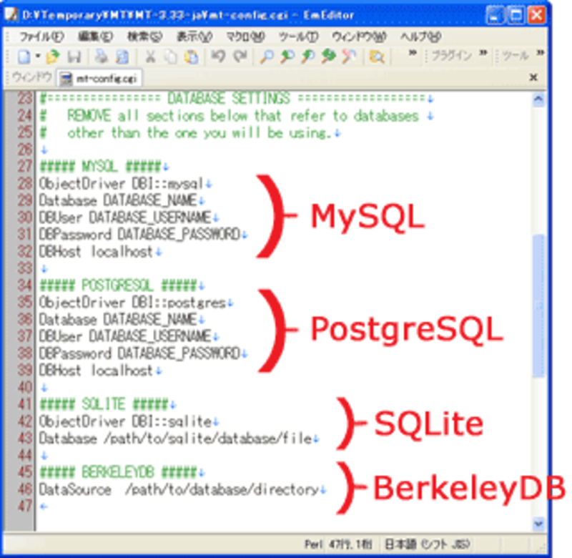Open the ツール(T) menu
The width and height of the screenshot is (572, 558).
point(298,36)
